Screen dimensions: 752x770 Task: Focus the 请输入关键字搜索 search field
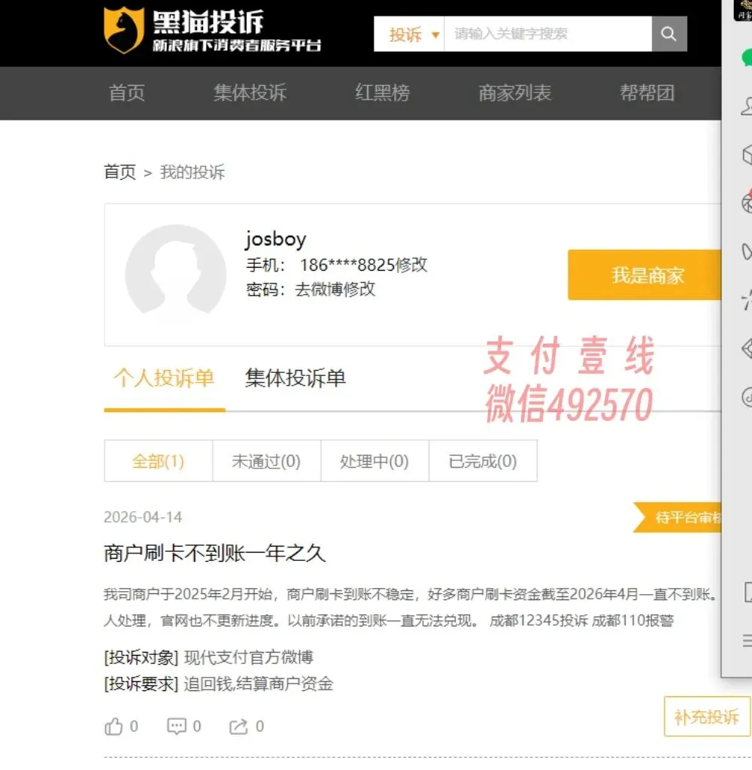pos(547,34)
